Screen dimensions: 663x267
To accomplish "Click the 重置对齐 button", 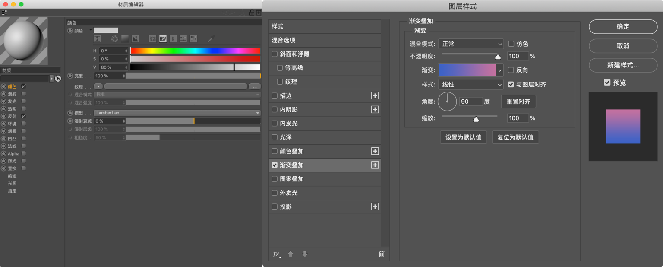I will (x=518, y=102).
